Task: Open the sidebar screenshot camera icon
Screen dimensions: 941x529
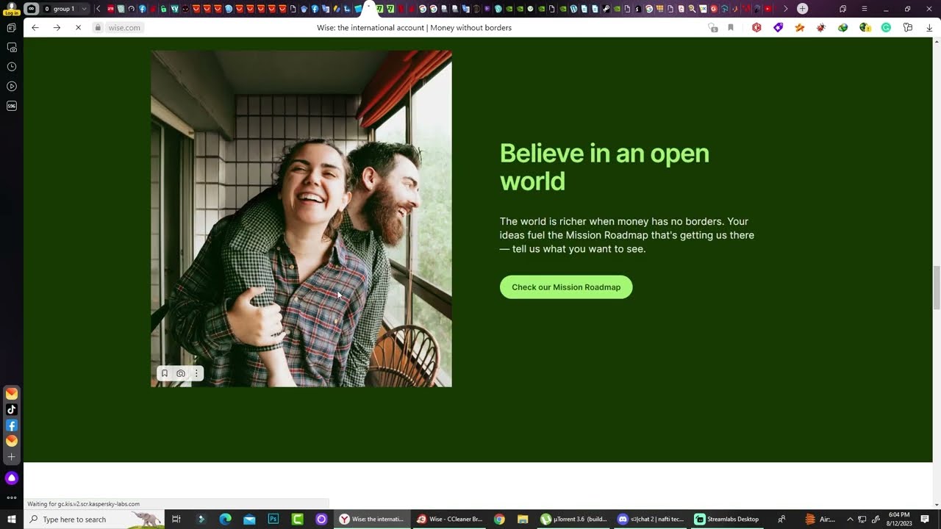Action: pyautogui.click(x=12, y=47)
